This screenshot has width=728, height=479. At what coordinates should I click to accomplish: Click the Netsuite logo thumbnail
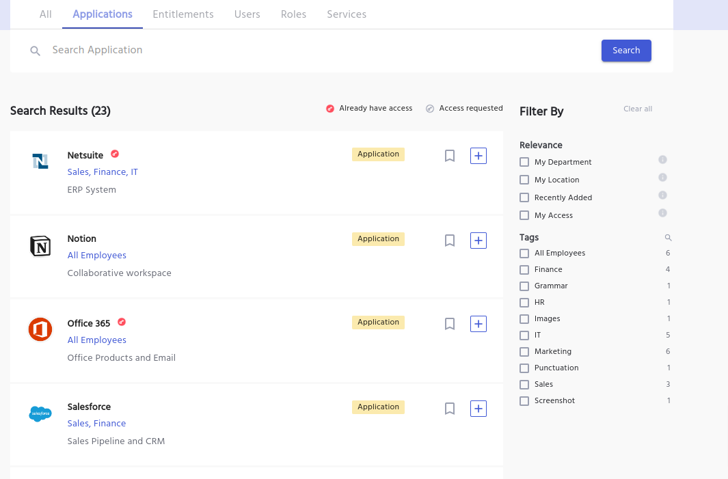(x=40, y=161)
